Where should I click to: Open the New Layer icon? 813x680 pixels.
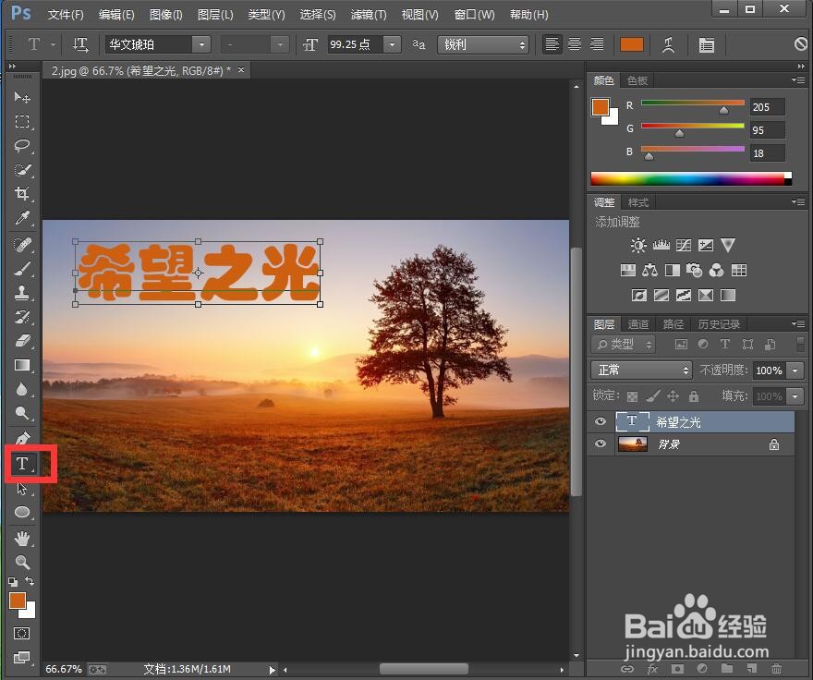tap(751, 668)
